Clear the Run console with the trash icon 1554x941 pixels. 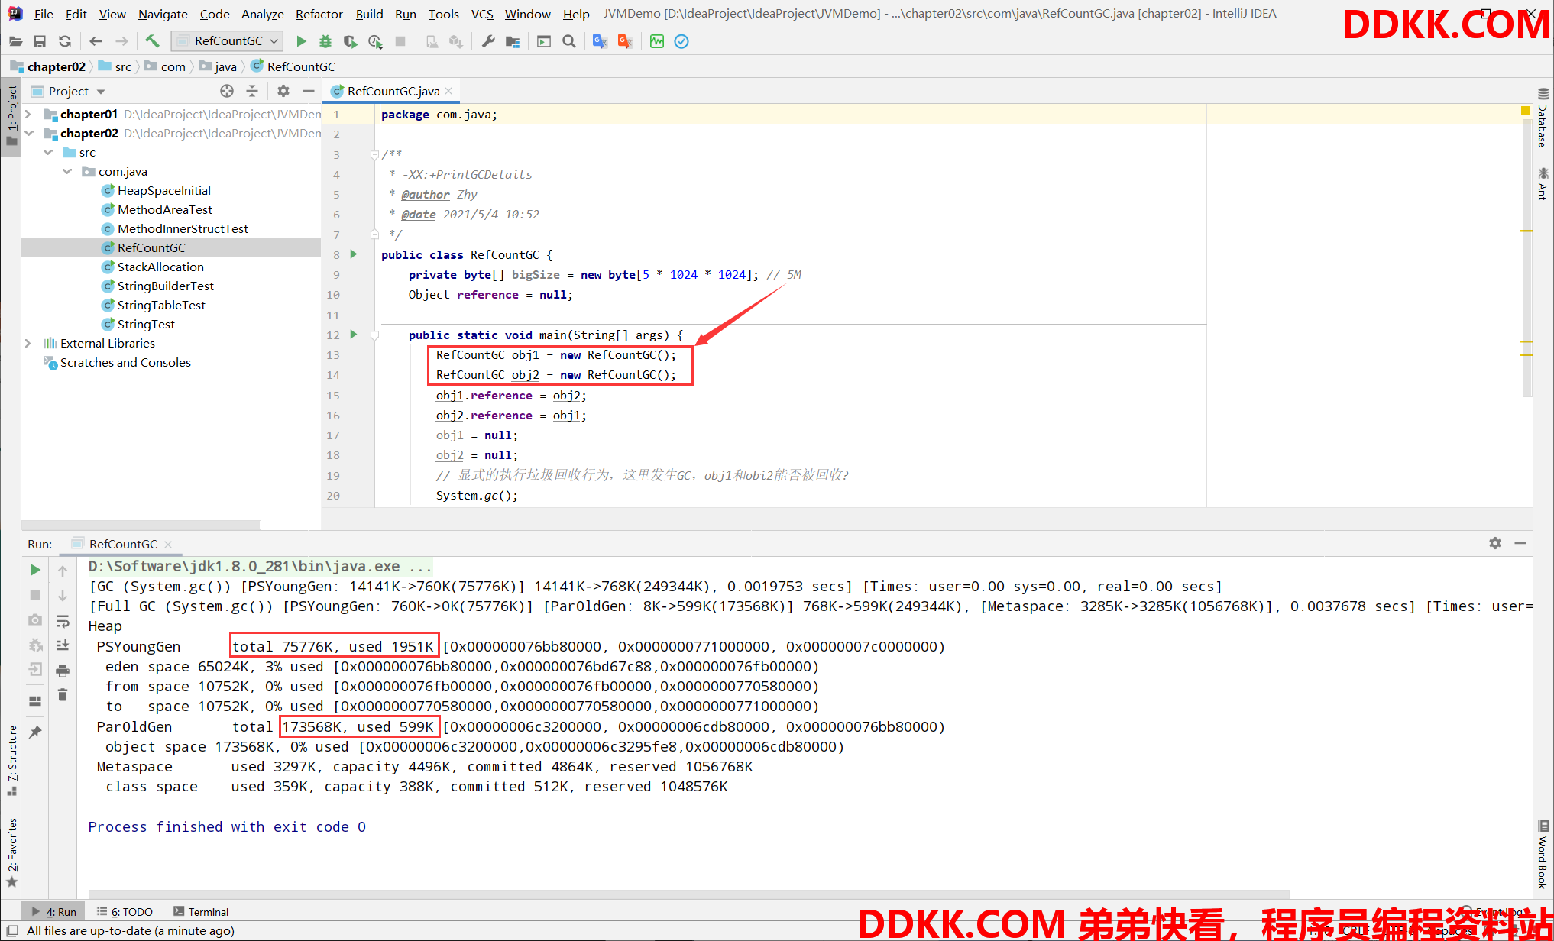(x=63, y=695)
